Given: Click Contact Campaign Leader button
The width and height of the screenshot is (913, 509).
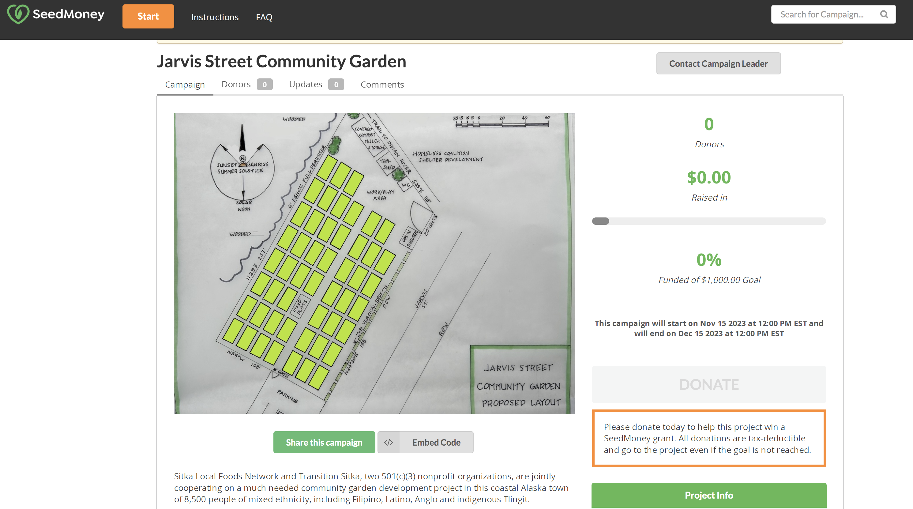Looking at the screenshot, I should 718,63.
